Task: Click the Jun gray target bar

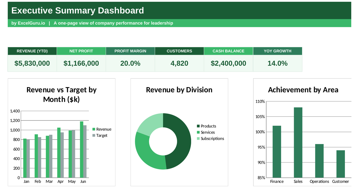Action: click(x=85, y=151)
